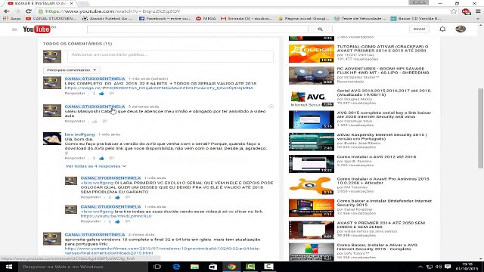Dislike the AVG 2015 link comment
This screenshot has height=272, width=484.
point(111,94)
